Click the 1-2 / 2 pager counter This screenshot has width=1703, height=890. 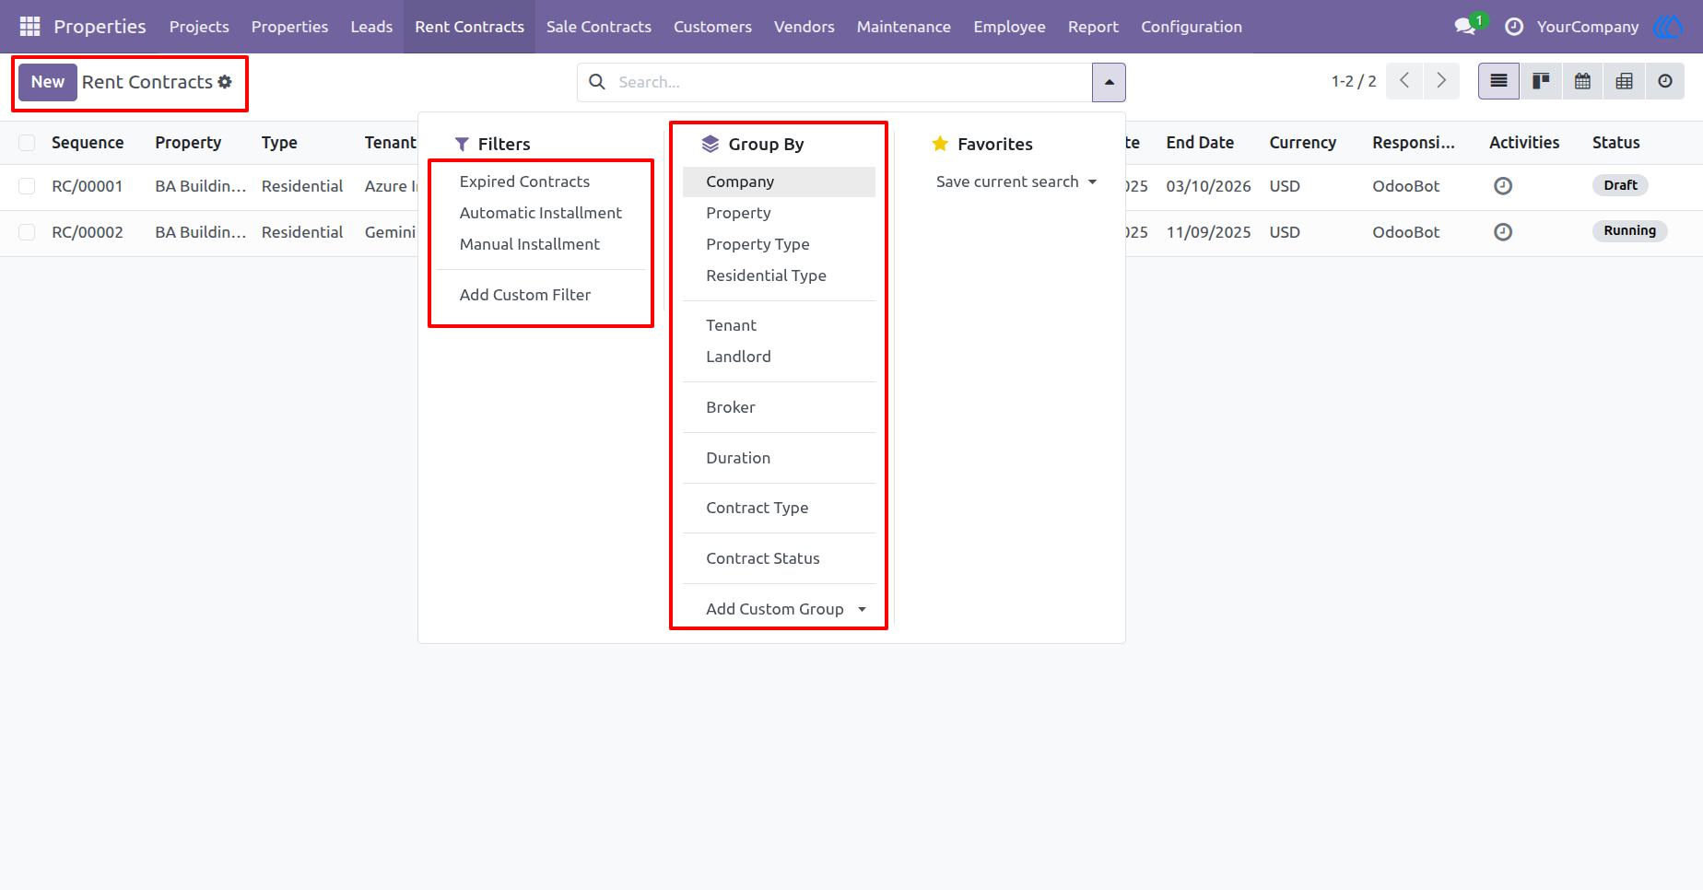click(x=1354, y=81)
